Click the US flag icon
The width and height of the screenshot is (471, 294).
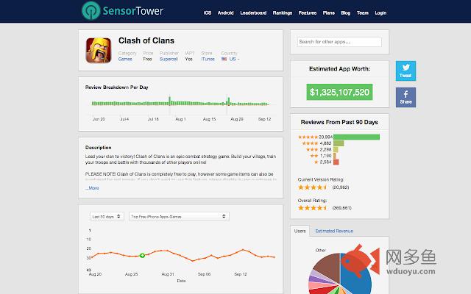tap(224, 59)
